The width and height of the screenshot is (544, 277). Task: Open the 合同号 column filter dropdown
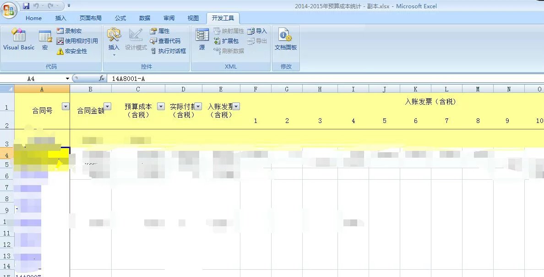coord(65,106)
